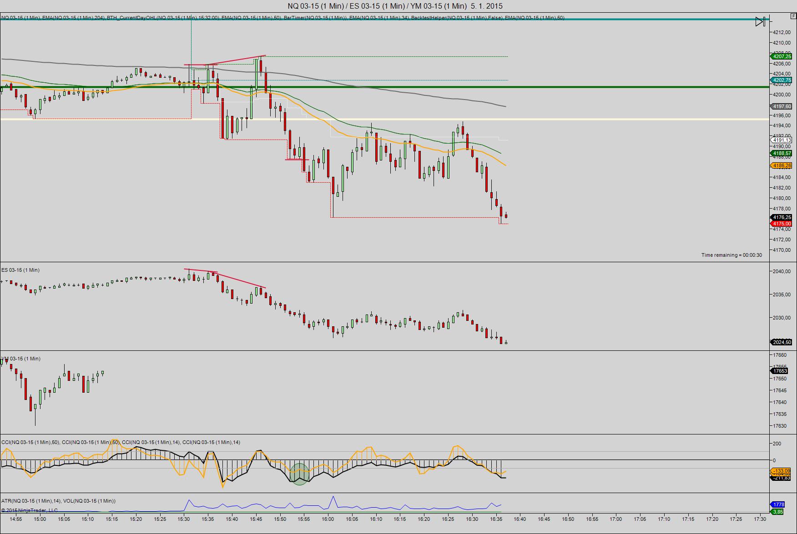Click the YM 03-15 (1 Min) panel label
This screenshot has width=797, height=534.
click(21, 359)
